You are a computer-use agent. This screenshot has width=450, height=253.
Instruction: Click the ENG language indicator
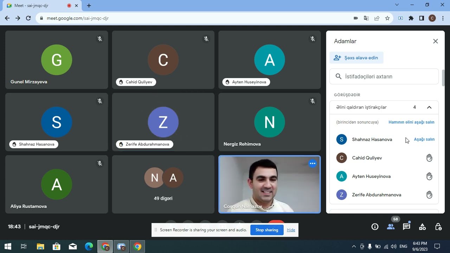click(403, 246)
